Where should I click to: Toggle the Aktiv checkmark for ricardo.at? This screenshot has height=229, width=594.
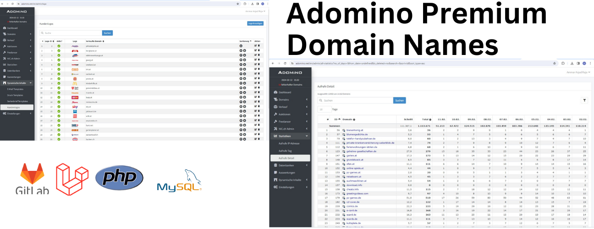[59, 93]
